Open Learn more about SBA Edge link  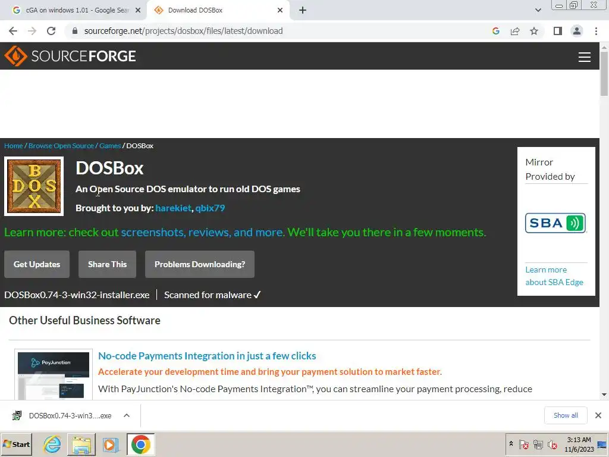click(554, 276)
